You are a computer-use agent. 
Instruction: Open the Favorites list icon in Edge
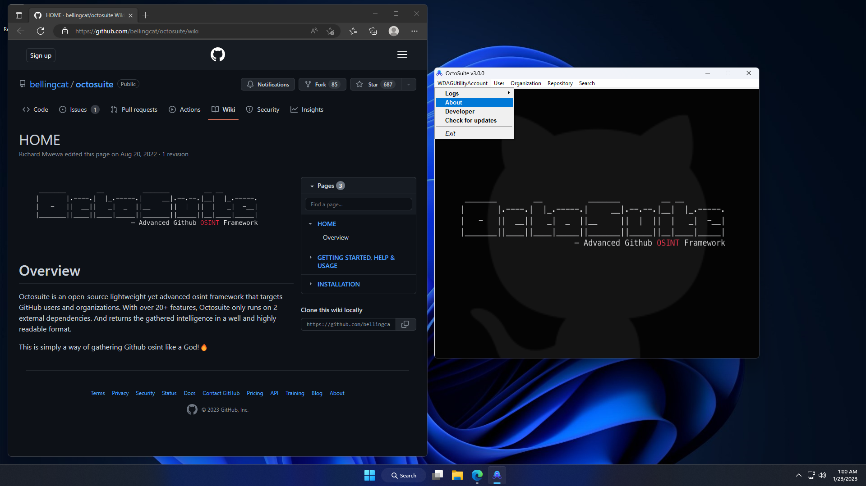point(353,31)
